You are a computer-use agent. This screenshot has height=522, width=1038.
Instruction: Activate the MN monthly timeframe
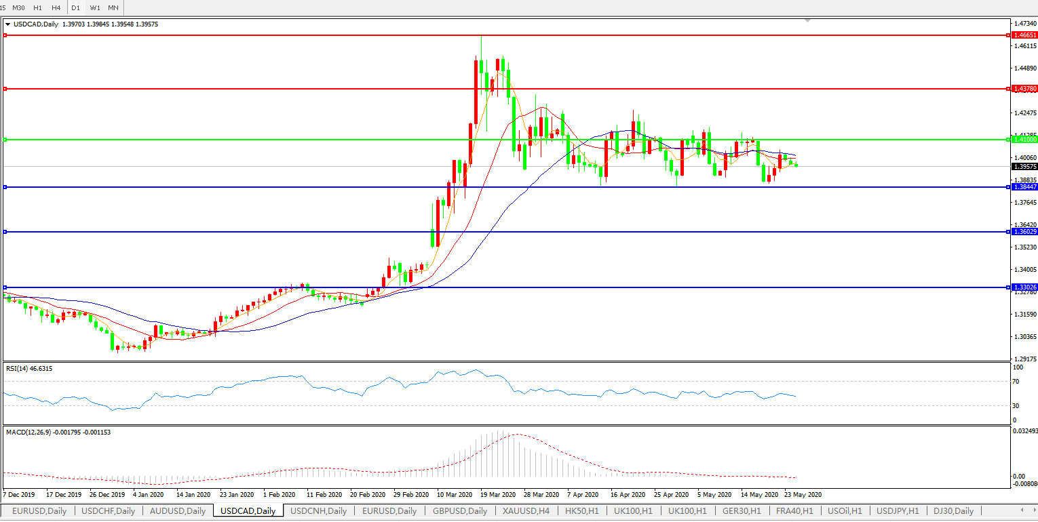tap(113, 7)
